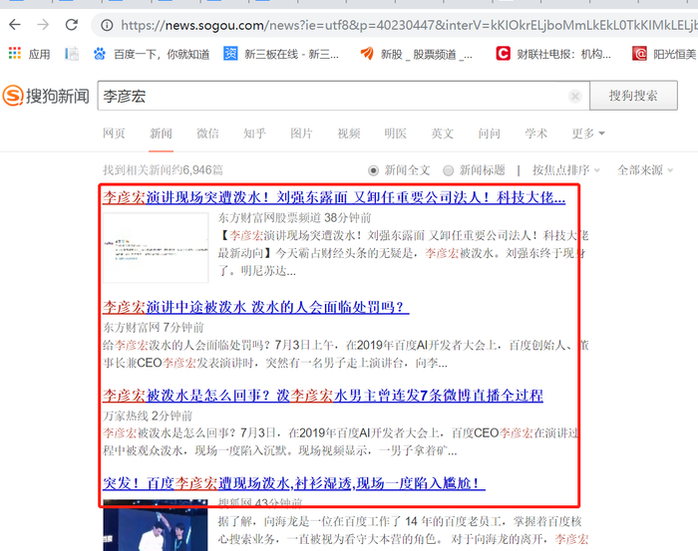Screen dimensions: 698x551
Task: Open headline 李彦宏演讲中途被泼水
Action: (256, 307)
